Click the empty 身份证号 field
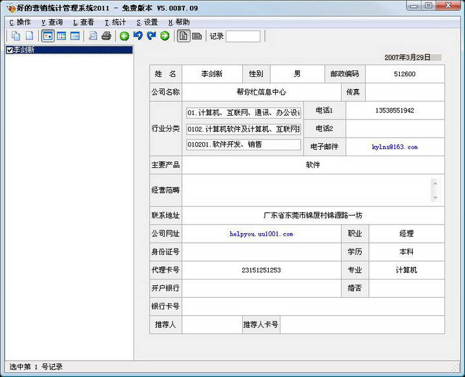 [x=262, y=252]
